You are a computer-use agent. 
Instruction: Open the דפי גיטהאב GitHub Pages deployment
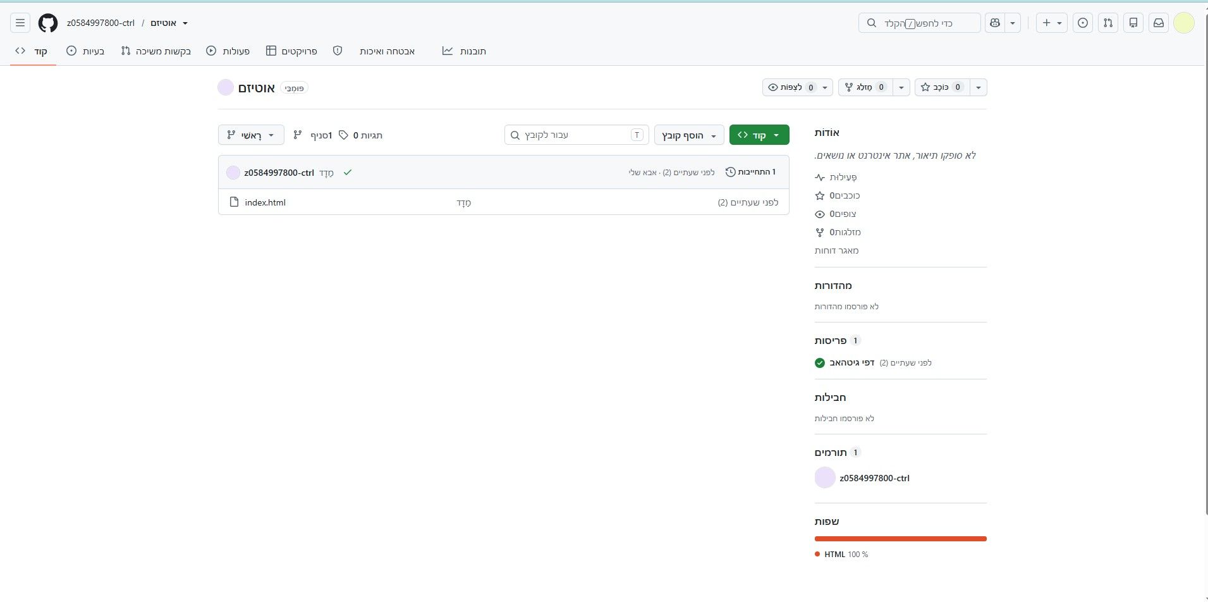(x=852, y=362)
